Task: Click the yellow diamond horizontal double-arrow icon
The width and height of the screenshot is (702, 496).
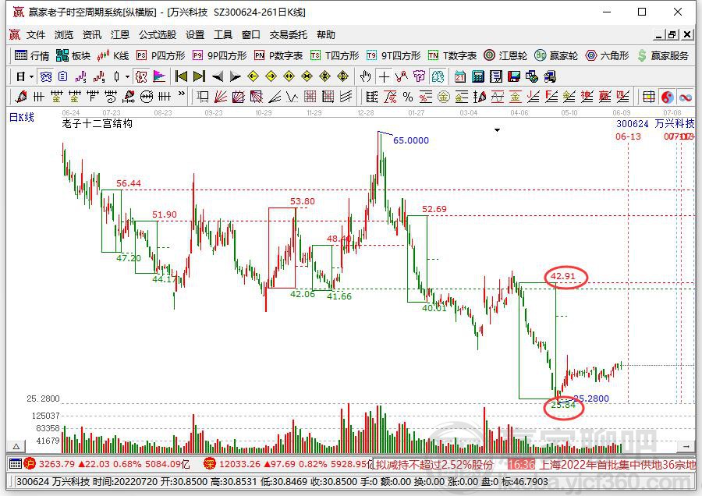Action: click(289, 77)
